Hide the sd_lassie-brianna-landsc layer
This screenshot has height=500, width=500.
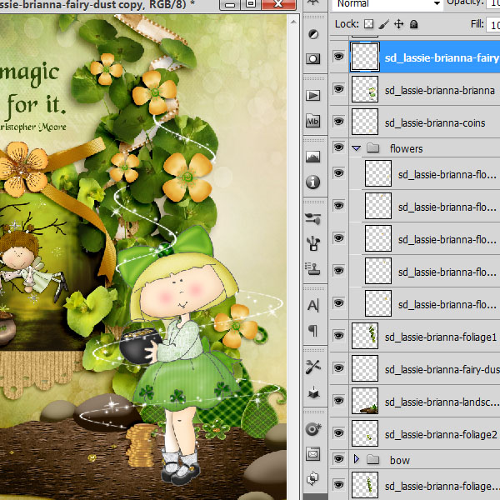pyautogui.click(x=338, y=401)
